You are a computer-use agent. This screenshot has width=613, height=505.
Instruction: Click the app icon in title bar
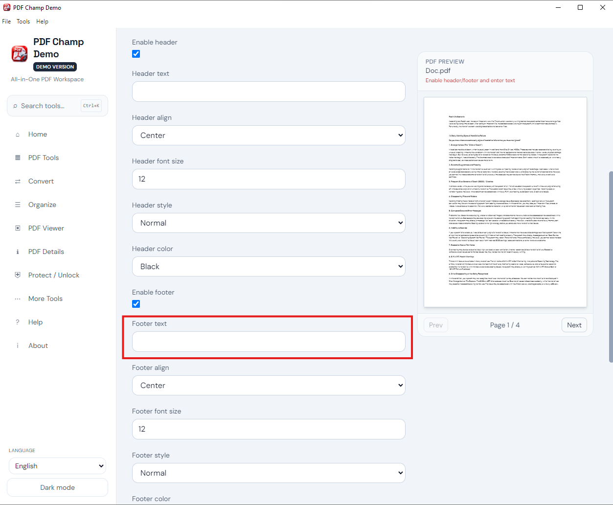pos(7,7)
